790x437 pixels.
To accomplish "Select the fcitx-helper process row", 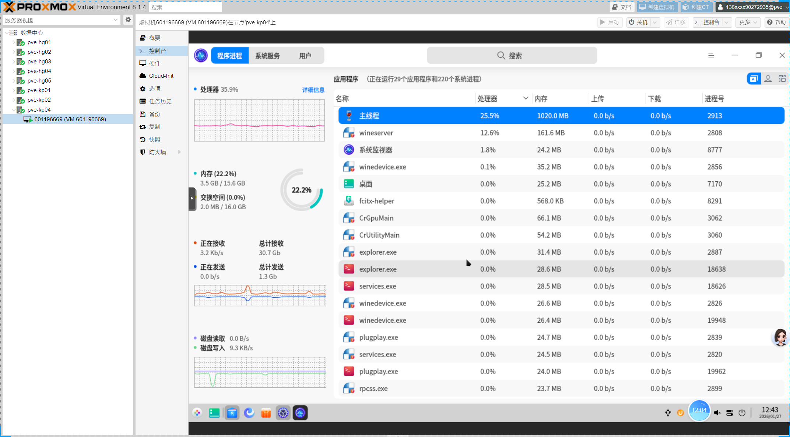I will (561, 201).
